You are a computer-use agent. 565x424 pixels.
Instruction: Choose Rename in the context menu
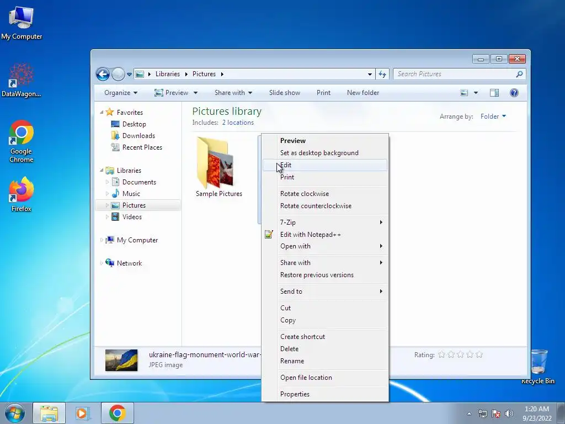coord(325,361)
